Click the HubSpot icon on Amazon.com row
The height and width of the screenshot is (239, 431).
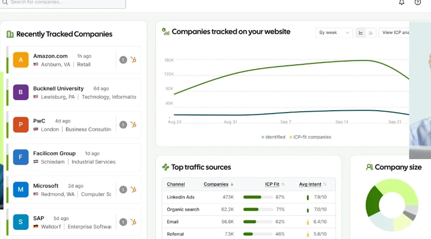point(133,60)
